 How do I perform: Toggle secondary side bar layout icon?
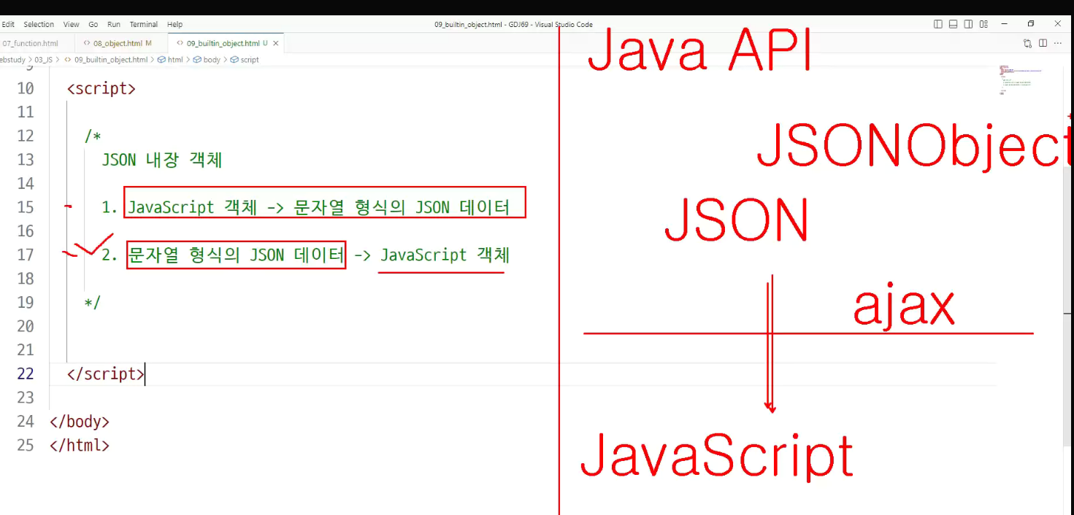tap(968, 24)
